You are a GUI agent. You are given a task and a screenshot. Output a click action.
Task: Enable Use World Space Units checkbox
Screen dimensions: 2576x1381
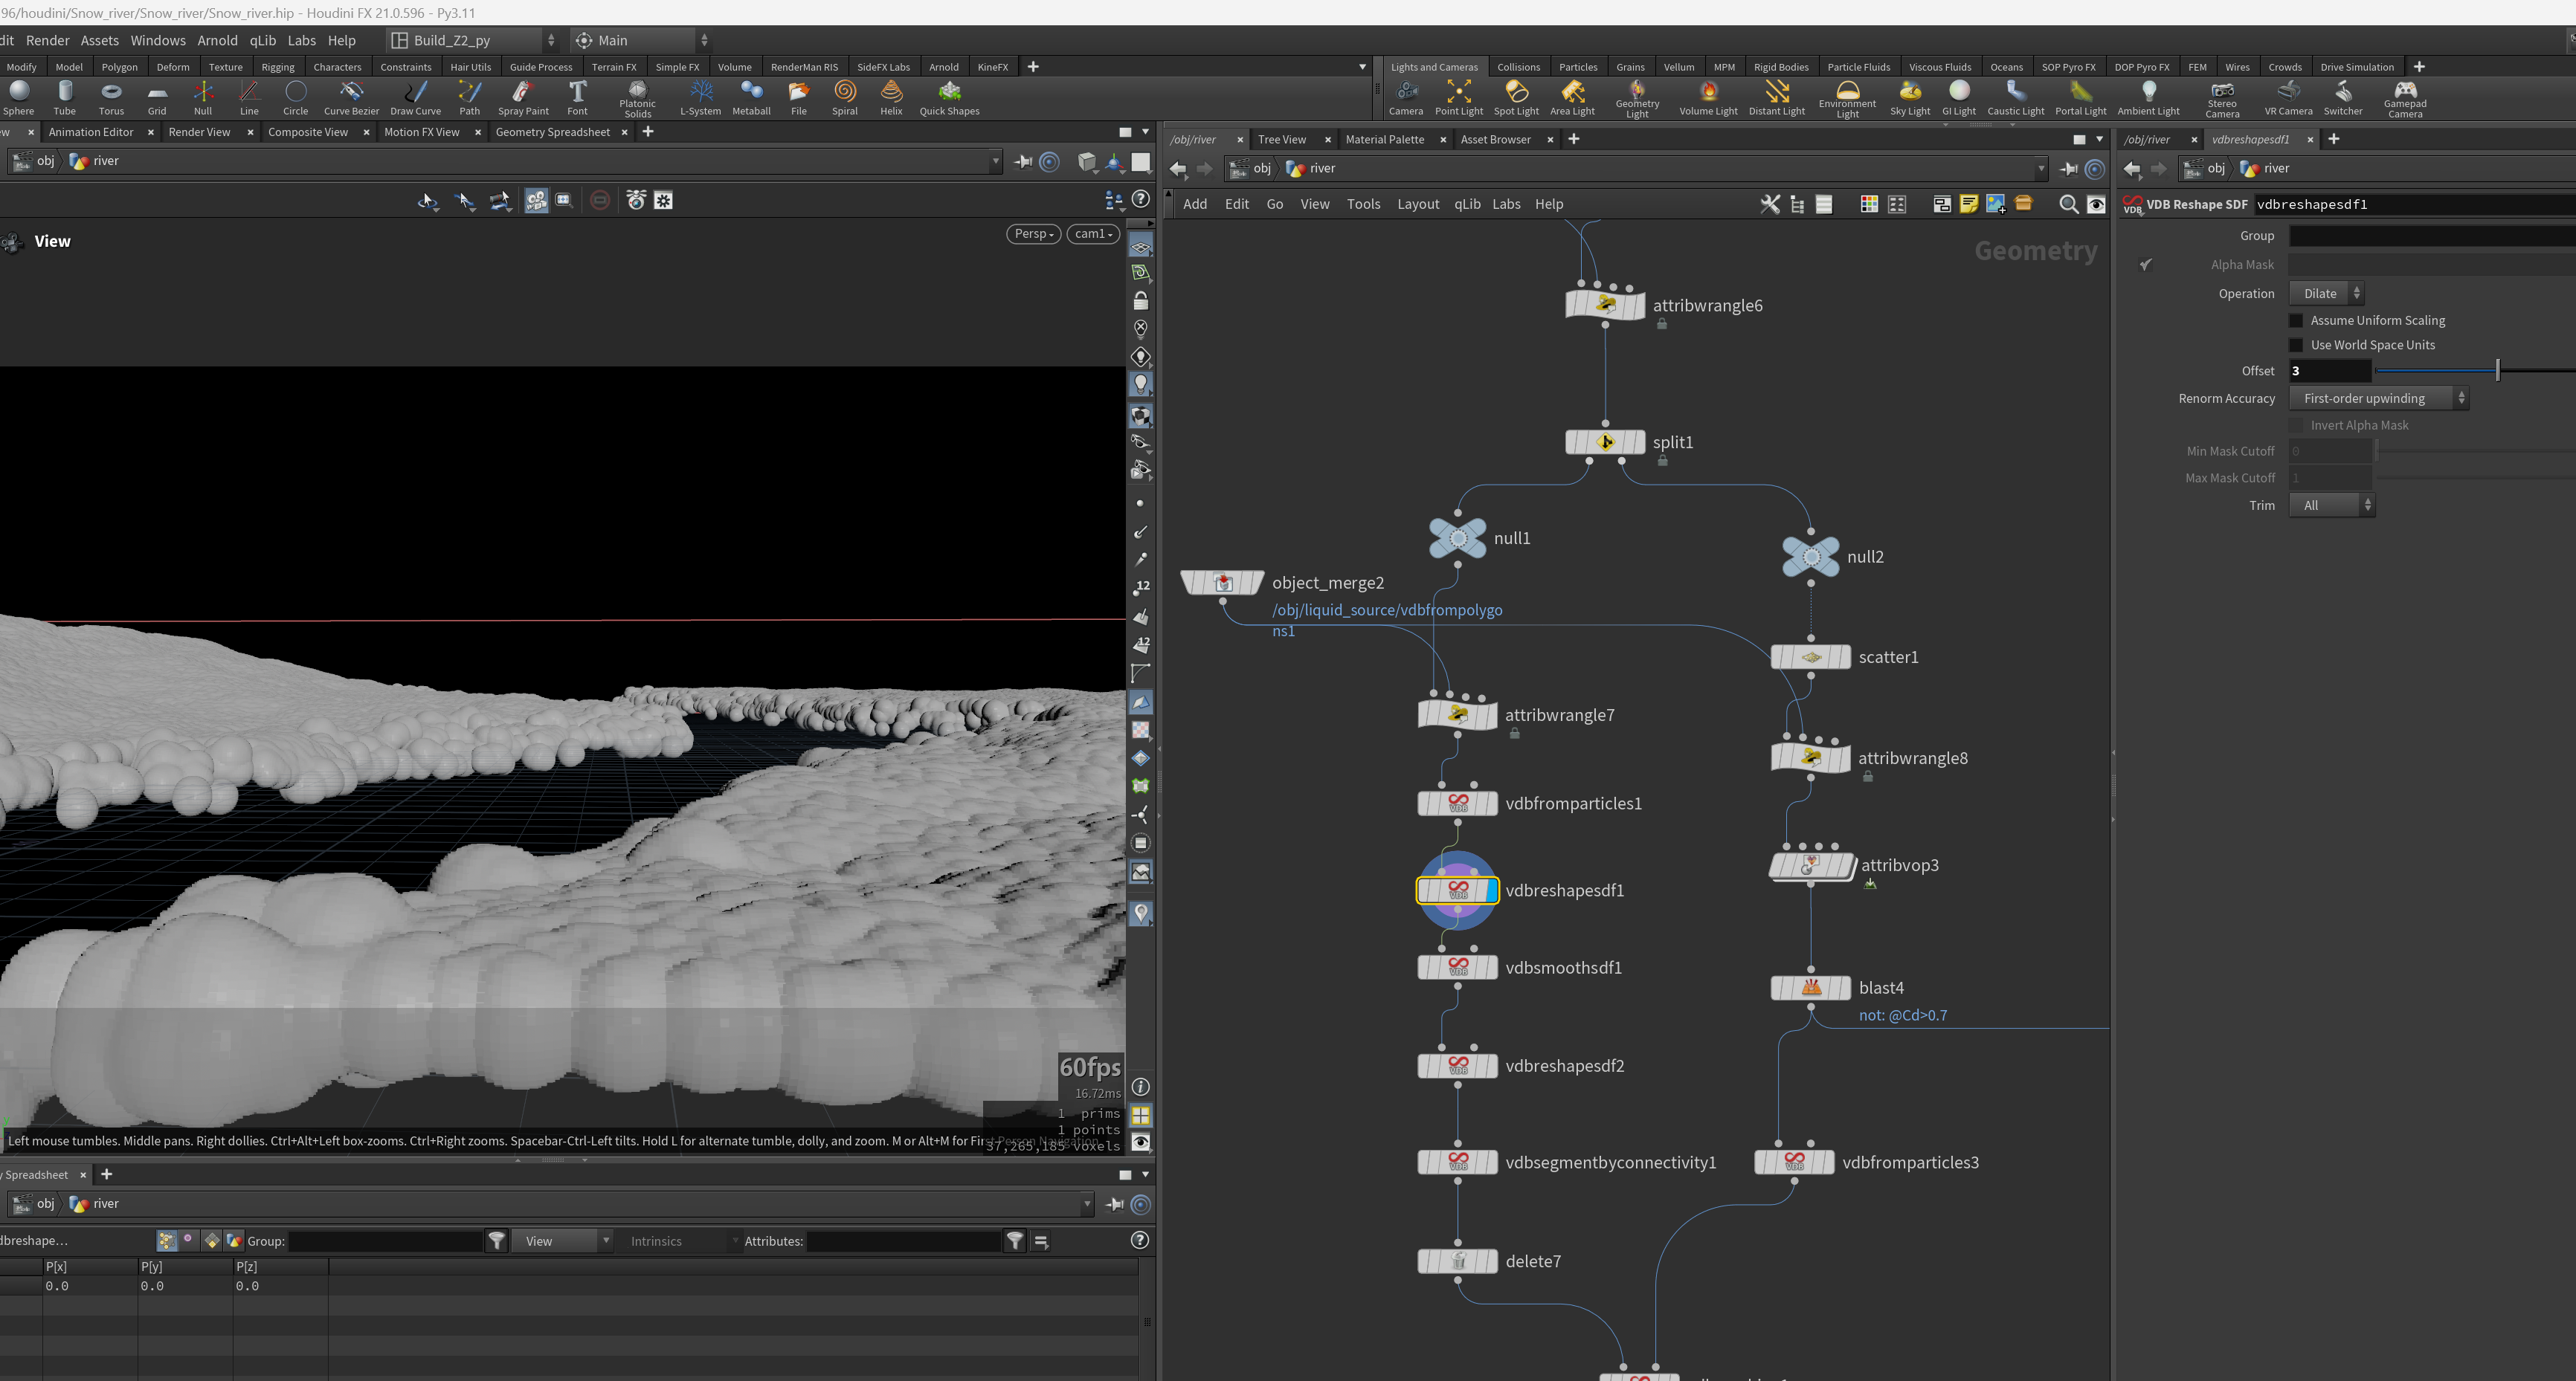2296,345
